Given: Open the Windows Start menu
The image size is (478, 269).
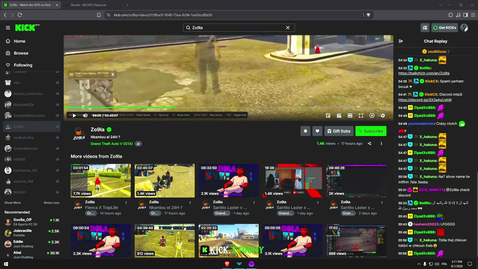Looking at the screenshot, I should pyautogui.click(x=6, y=264).
